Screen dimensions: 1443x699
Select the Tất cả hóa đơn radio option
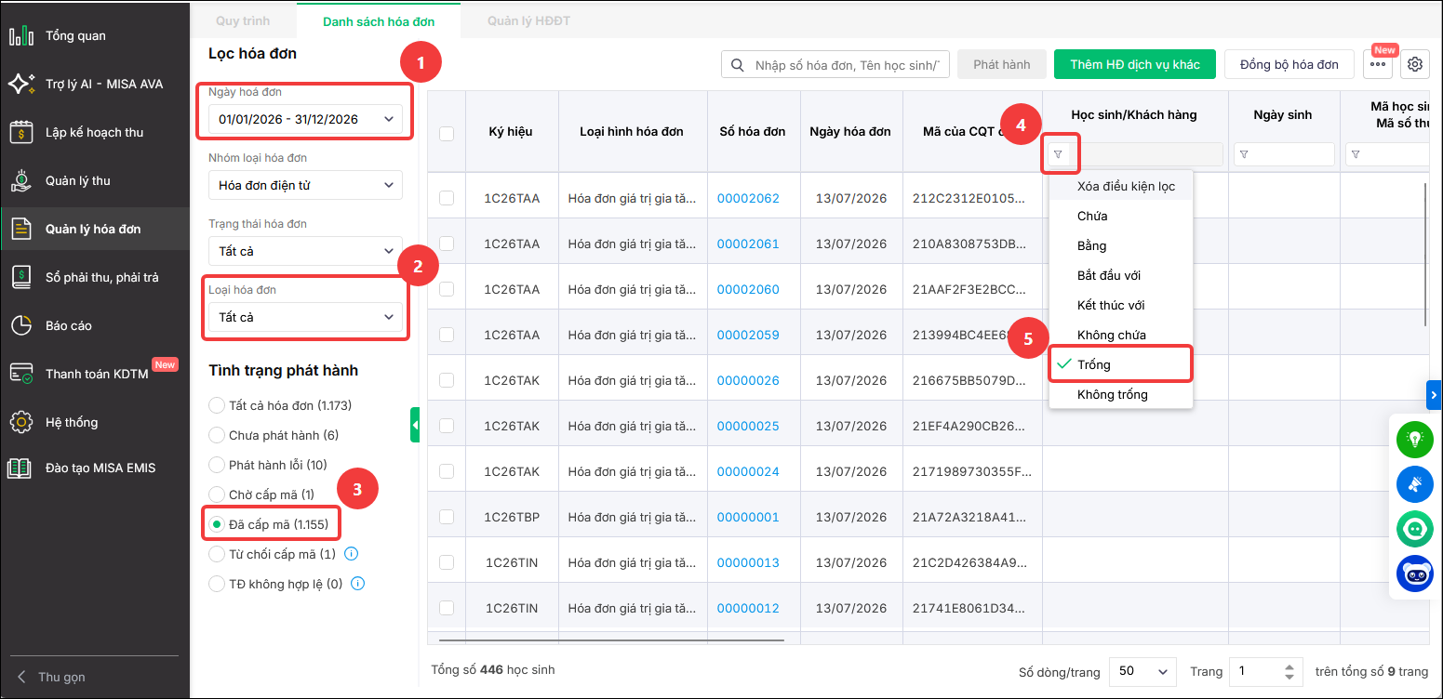[217, 405]
